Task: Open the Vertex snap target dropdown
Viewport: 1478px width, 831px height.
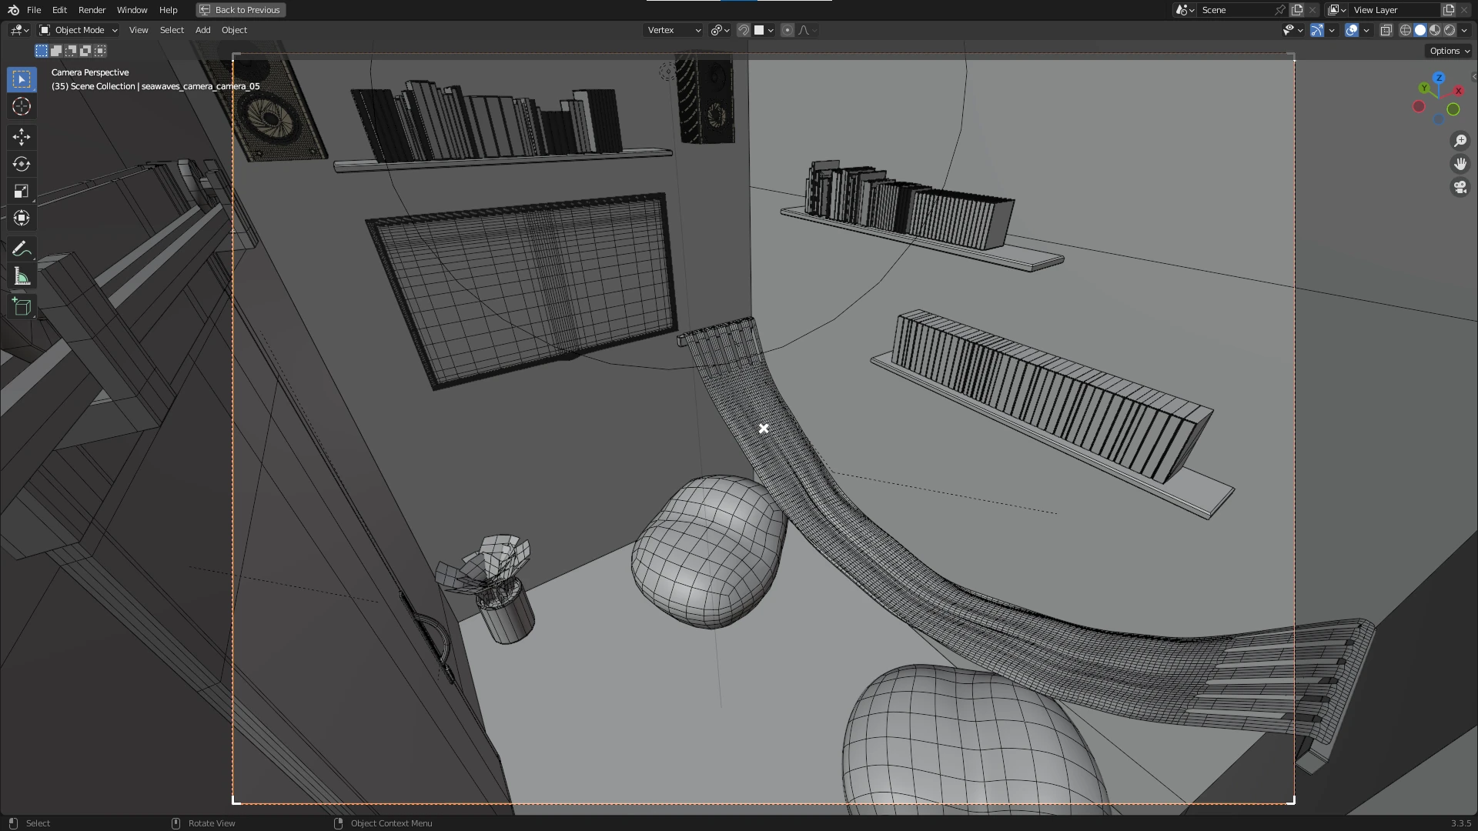Action: point(674,30)
